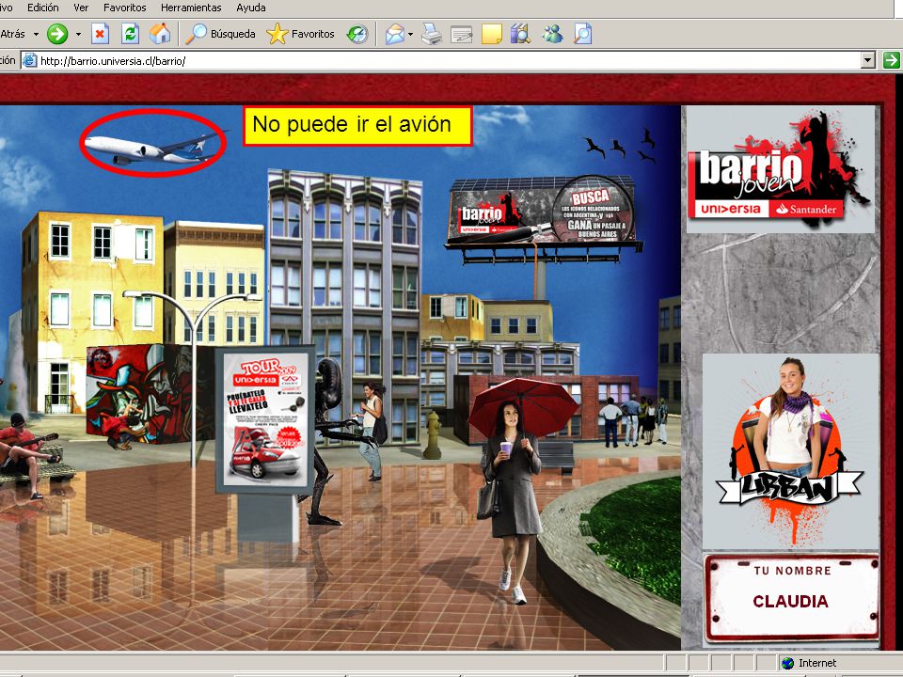Click the yellow fire hydrant

pos(432,434)
